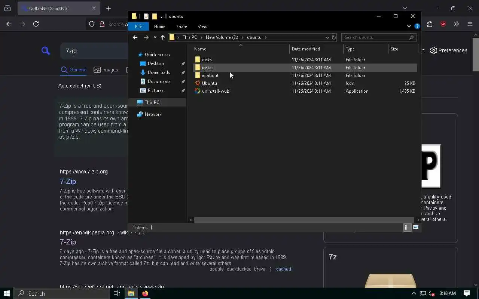Close CollabNet SearXNG tab
This screenshot has width=479, height=299.
click(x=94, y=8)
